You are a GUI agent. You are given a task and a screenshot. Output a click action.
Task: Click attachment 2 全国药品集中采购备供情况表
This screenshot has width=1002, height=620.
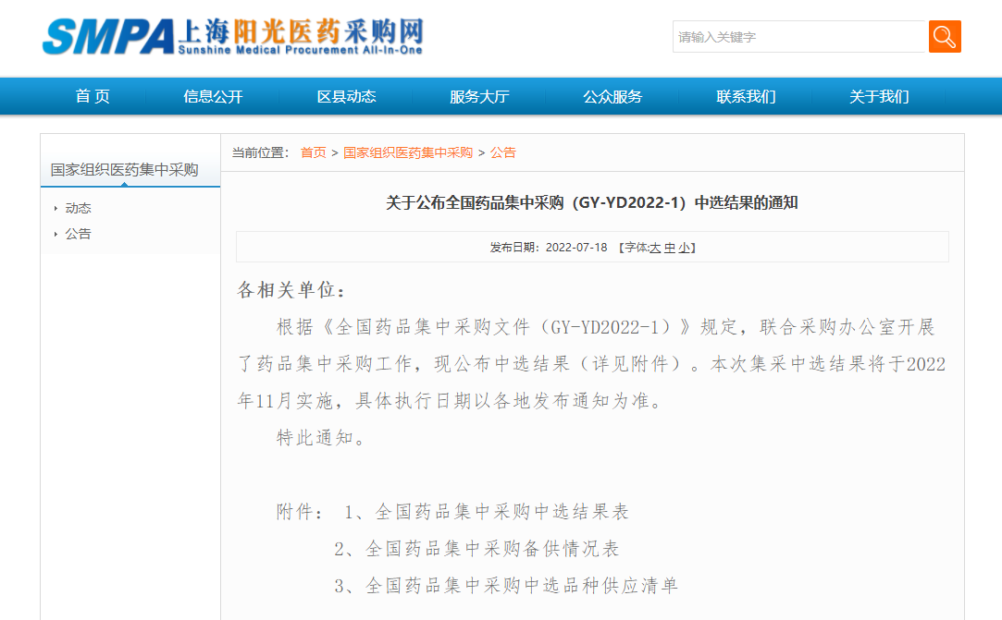476,549
